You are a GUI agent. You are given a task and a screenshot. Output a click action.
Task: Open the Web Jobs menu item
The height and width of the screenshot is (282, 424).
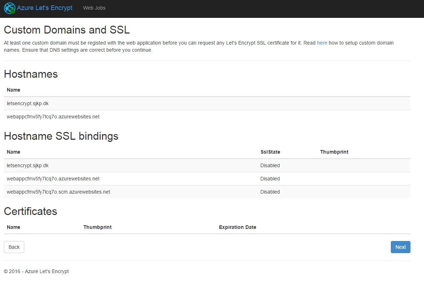tap(94, 8)
